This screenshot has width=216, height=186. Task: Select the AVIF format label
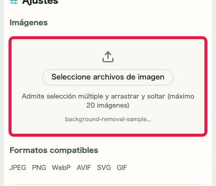[x=84, y=167]
